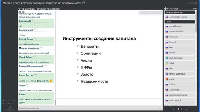Click the flag icon beside Madina gudzhaeva
200x112 pixels.
[167, 74]
